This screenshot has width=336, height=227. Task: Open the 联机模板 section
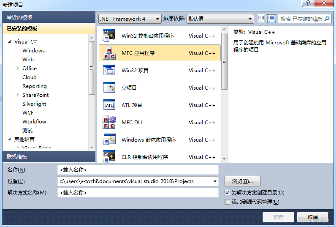click(x=49, y=157)
